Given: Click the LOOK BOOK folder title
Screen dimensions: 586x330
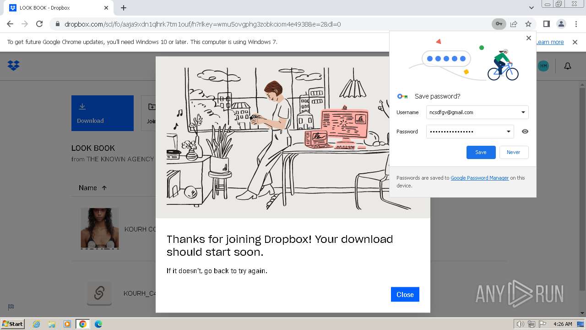Looking at the screenshot, I should coord(93,148).
